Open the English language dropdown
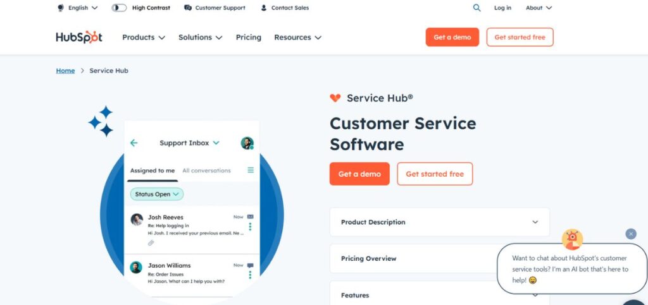Screen dimensions: 648x305 [77, 8]
